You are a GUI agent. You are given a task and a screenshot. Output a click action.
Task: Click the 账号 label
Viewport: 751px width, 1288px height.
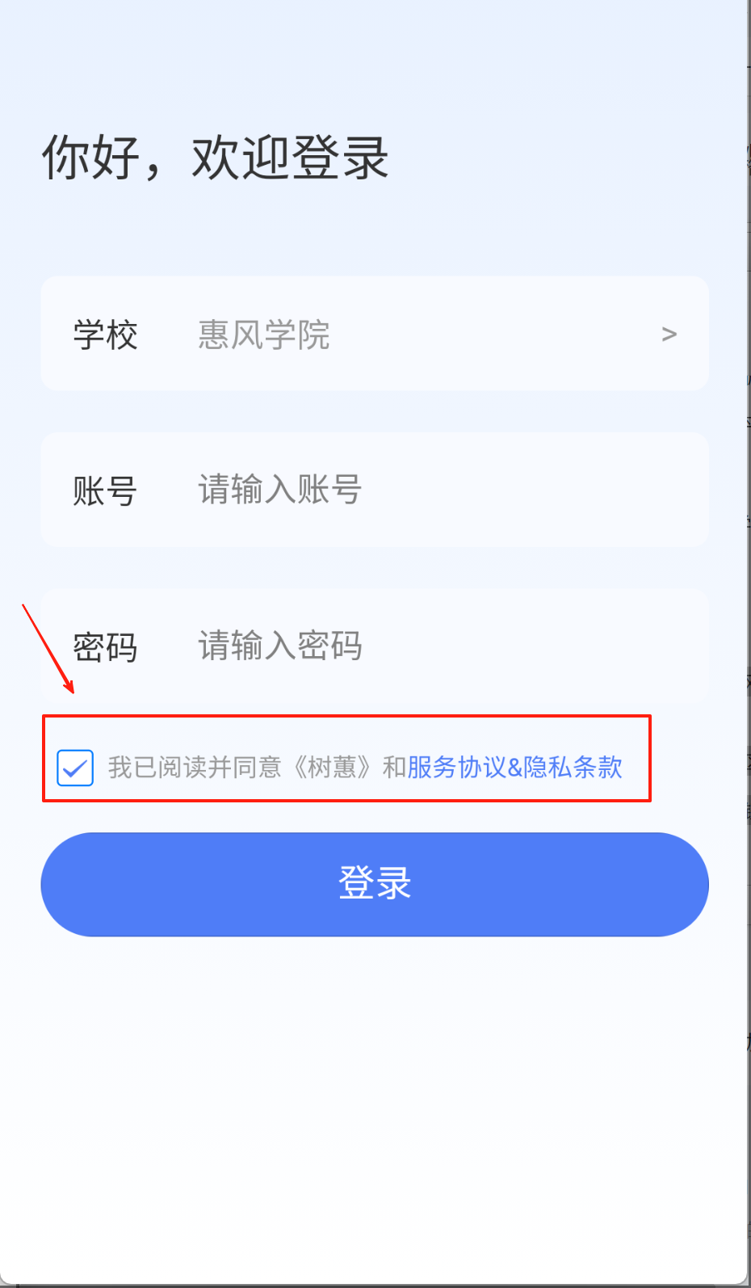pyautogui.click(x=105, y=490)
